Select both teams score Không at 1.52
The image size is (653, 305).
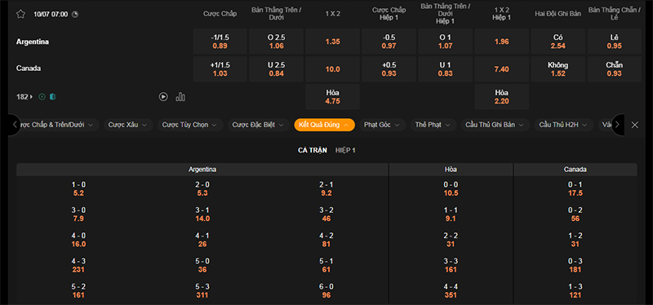click(558, 69)
